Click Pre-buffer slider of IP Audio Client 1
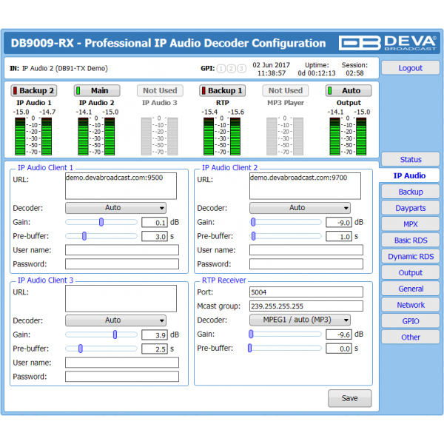Screen dimensions: 444x444 coord(101,236)
